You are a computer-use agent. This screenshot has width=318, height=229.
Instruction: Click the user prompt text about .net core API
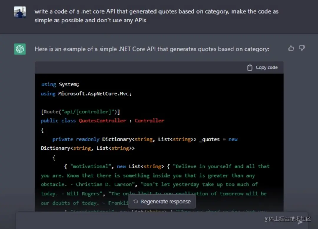tap(156, 16)
